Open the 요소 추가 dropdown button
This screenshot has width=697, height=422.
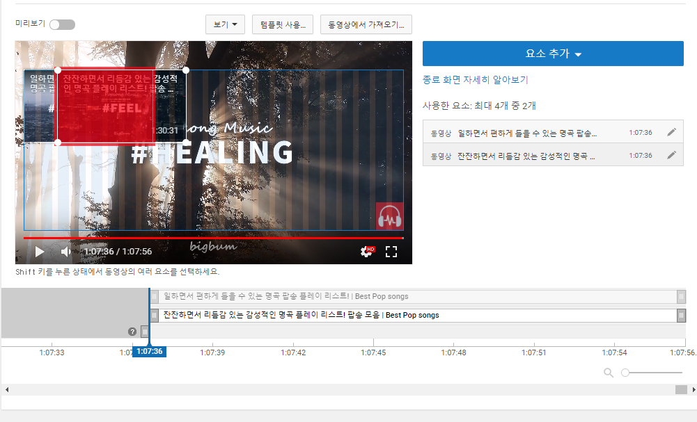553,54
